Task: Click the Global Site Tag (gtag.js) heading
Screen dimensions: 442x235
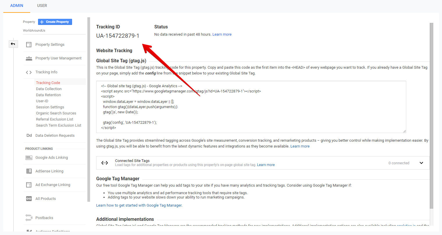Action: 121,61
